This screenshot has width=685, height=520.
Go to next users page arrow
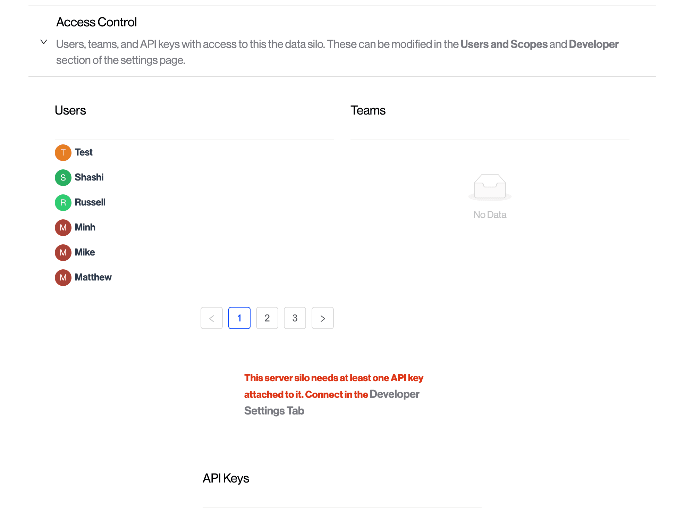point(323,318)
